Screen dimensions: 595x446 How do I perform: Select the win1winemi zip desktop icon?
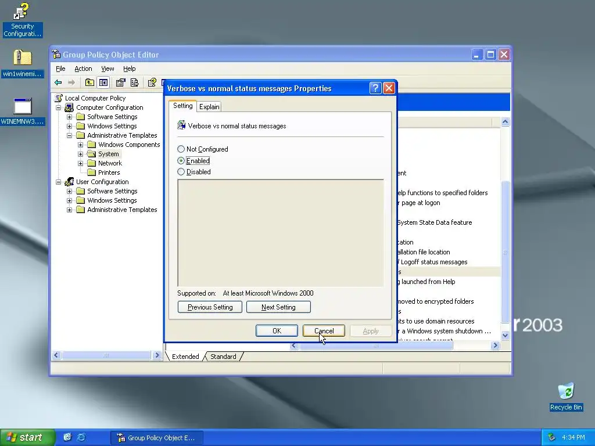(x=23, y=64)
